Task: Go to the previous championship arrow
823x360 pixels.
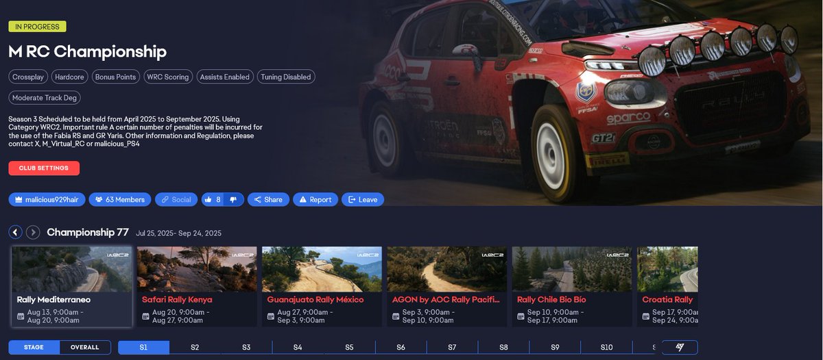Action: click(x=16, y=233)
